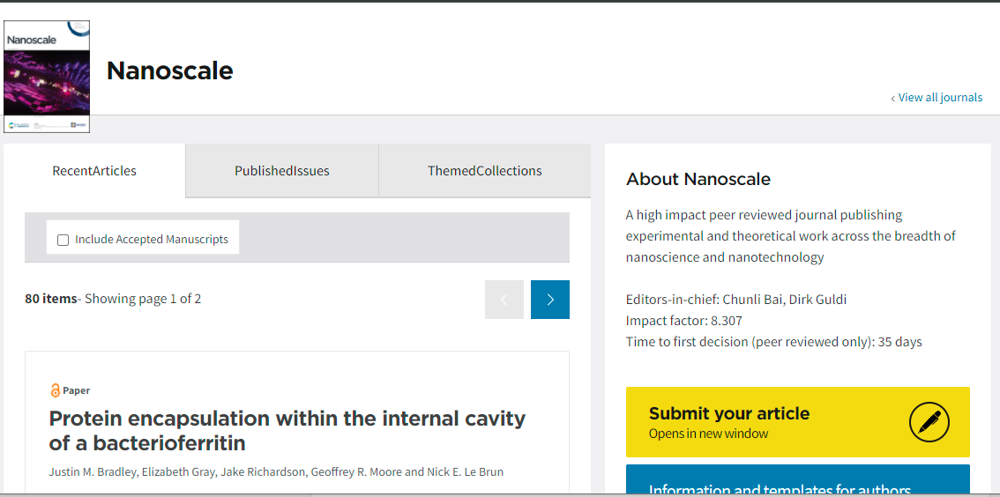Screen dimensions: 1000x497
Task: Open the Protein encapsulation article title
Action: tap(287, 430)
